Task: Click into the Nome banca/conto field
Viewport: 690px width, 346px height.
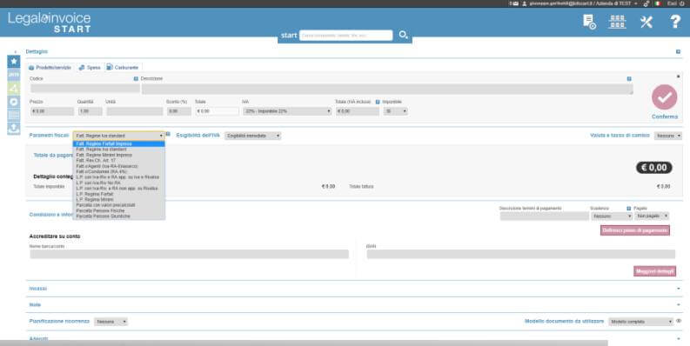Action: (x=189, y=254)
